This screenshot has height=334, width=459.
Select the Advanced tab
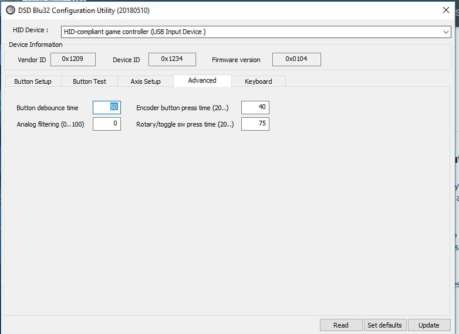[202, 80]
